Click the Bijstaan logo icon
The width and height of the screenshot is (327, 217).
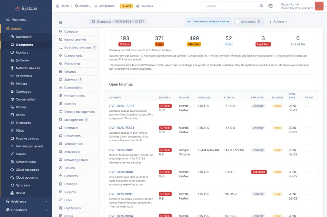click(x=17, y=8)
